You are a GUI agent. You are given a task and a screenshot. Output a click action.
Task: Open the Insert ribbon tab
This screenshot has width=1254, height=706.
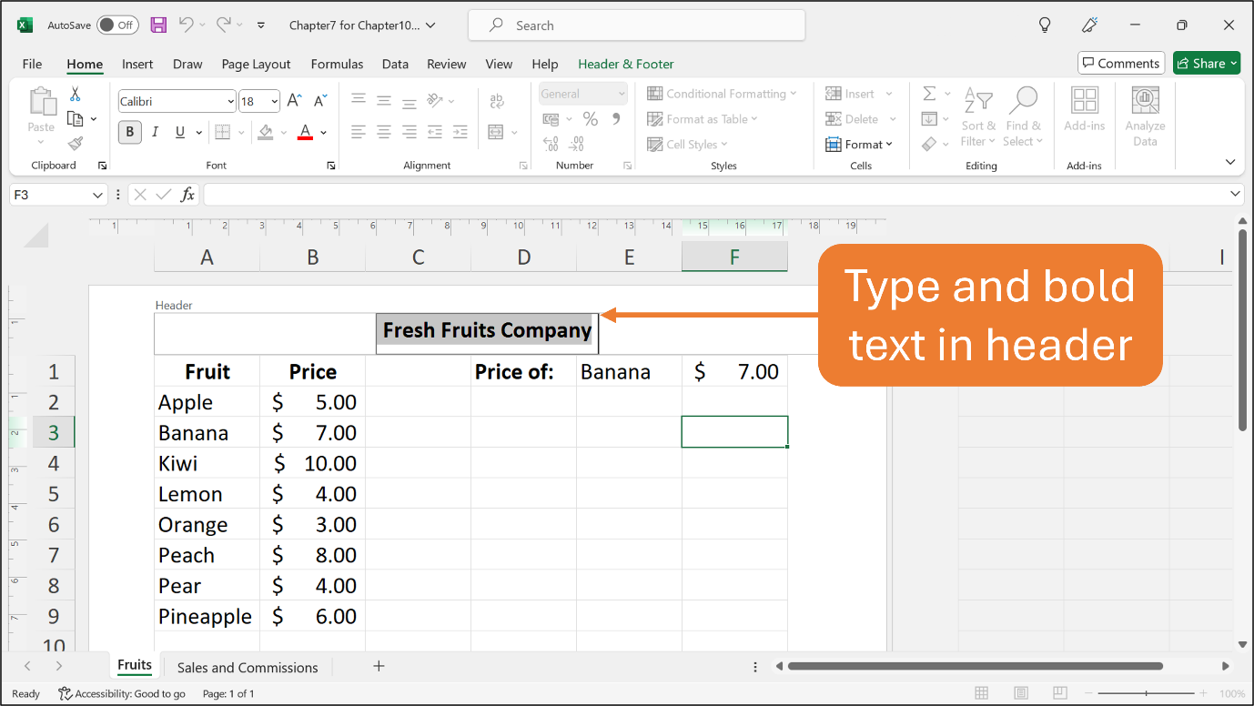click(x=137, y=64)
